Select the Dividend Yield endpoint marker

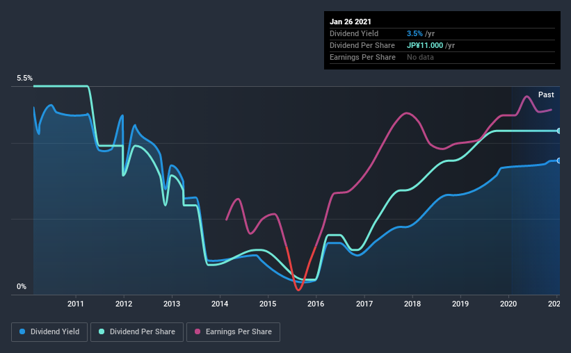558,161
